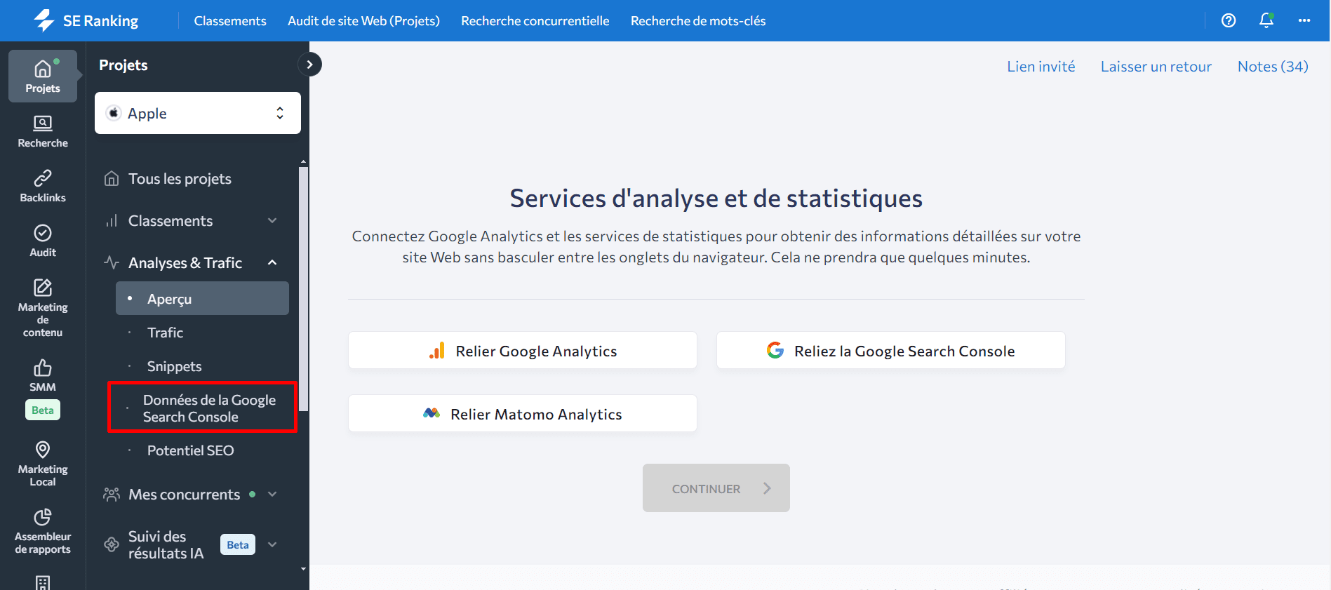1331x590 pixels.
Task: Select Projets in the left sidebar
Action: [43, 76]
